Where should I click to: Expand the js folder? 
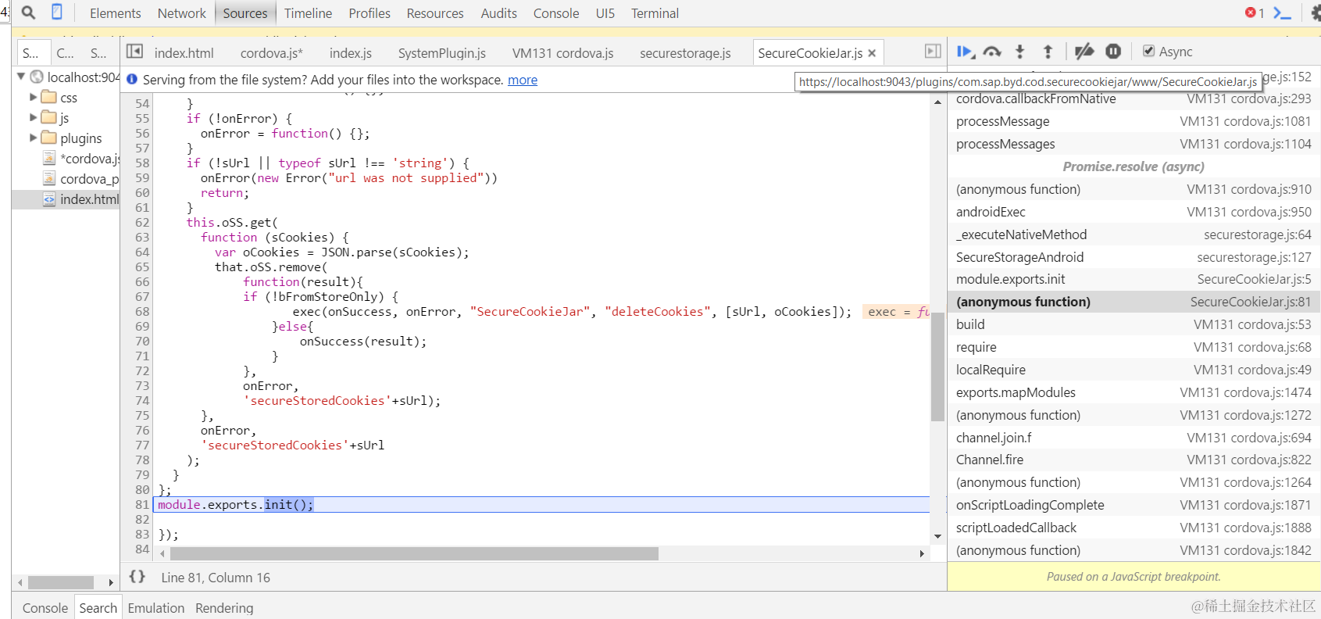pos(34,117)
